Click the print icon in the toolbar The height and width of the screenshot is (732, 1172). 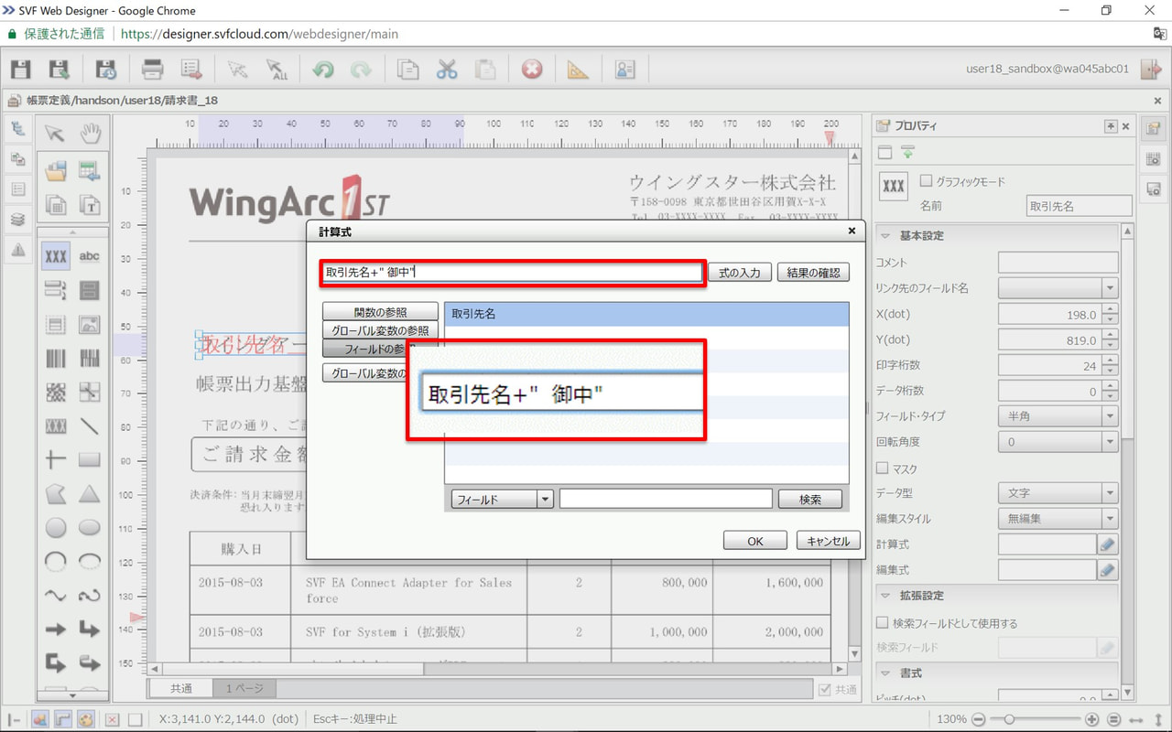click(153, 70)
